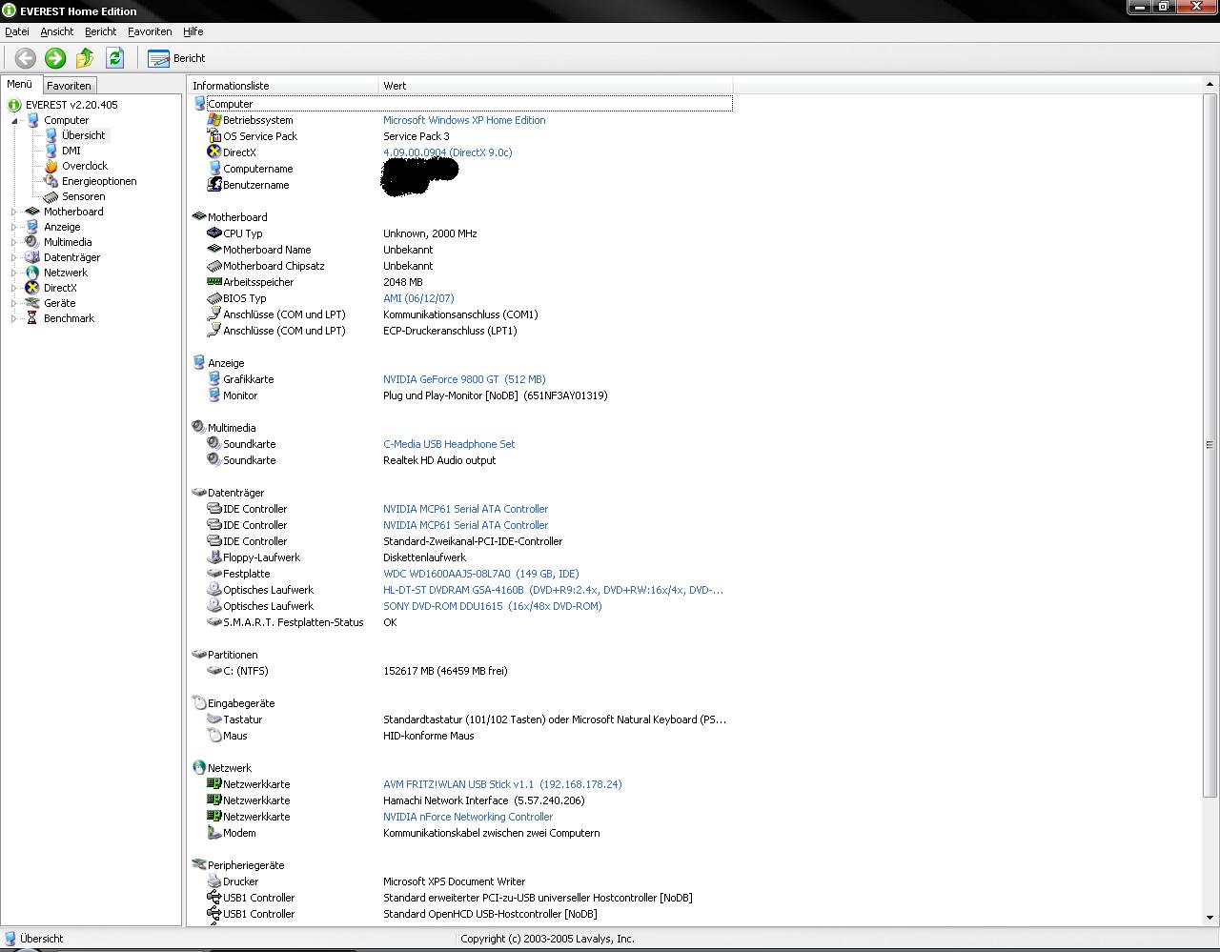The height and width of the screenshot is (952, 1220).
Task: Click the Up one level toolbar icon
Action: click(85, 58)
